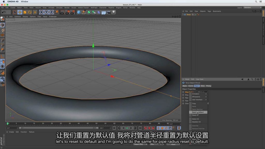Click the Attributes lock icon
The height and width of the screenshot is (149, 265).
pyautogui.click(x=255, y=79)
